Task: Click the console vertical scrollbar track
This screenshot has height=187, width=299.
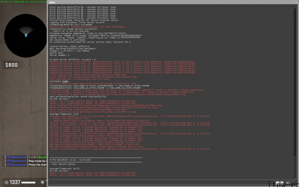Action: tap(295, 93)
